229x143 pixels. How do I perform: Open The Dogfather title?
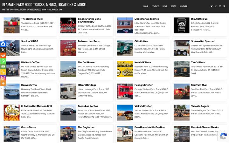tap(86, 127)
